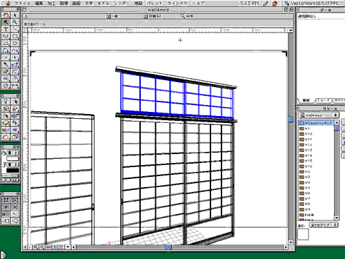345x259 pixels.
Task: Open the モデル menu
Action: pyautogui.click(x=103, y=3)
